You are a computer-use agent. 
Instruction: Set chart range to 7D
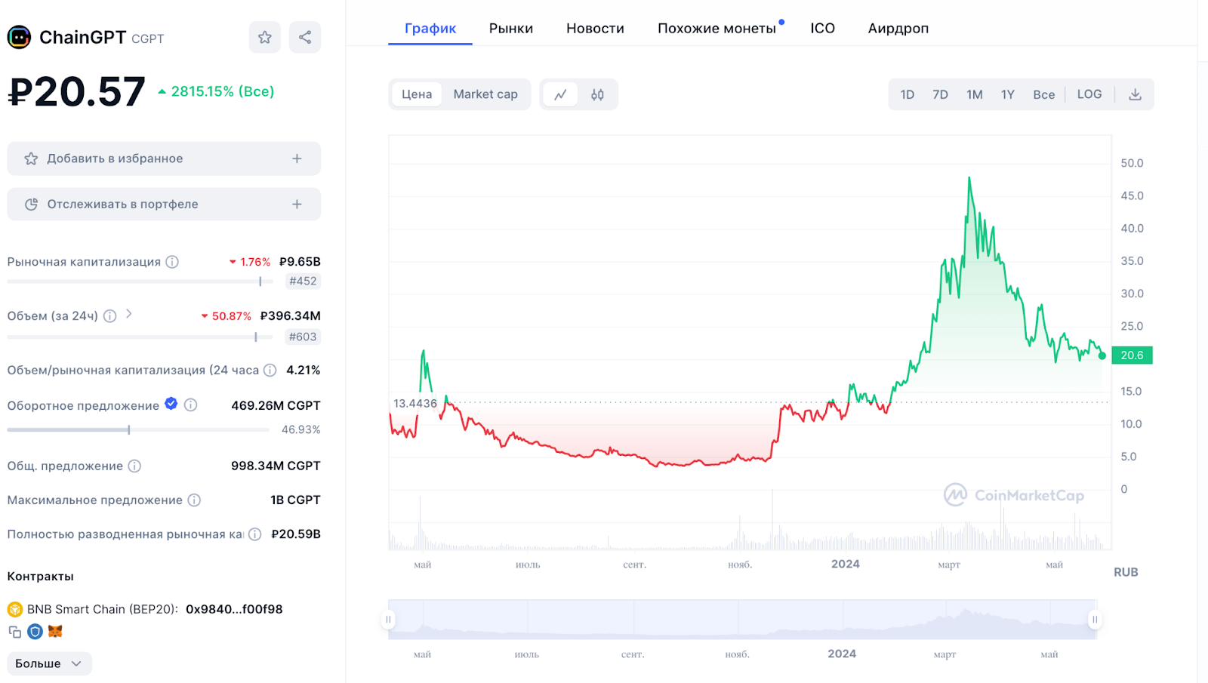pyautogui.click(x=940, y=94)
